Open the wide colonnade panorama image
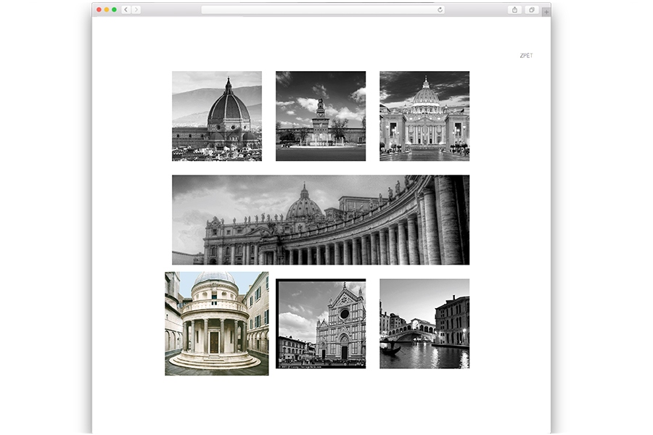This screenshot has height=435, width=653. (320, 220)
